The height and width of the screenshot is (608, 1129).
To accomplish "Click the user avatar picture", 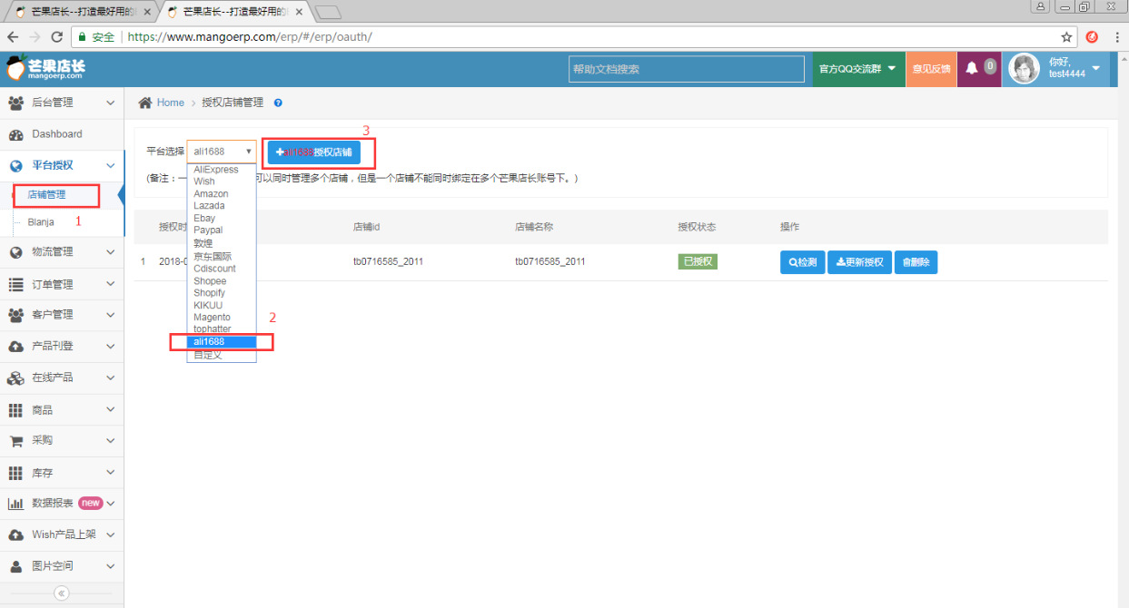I will (x=1025, y=69).
